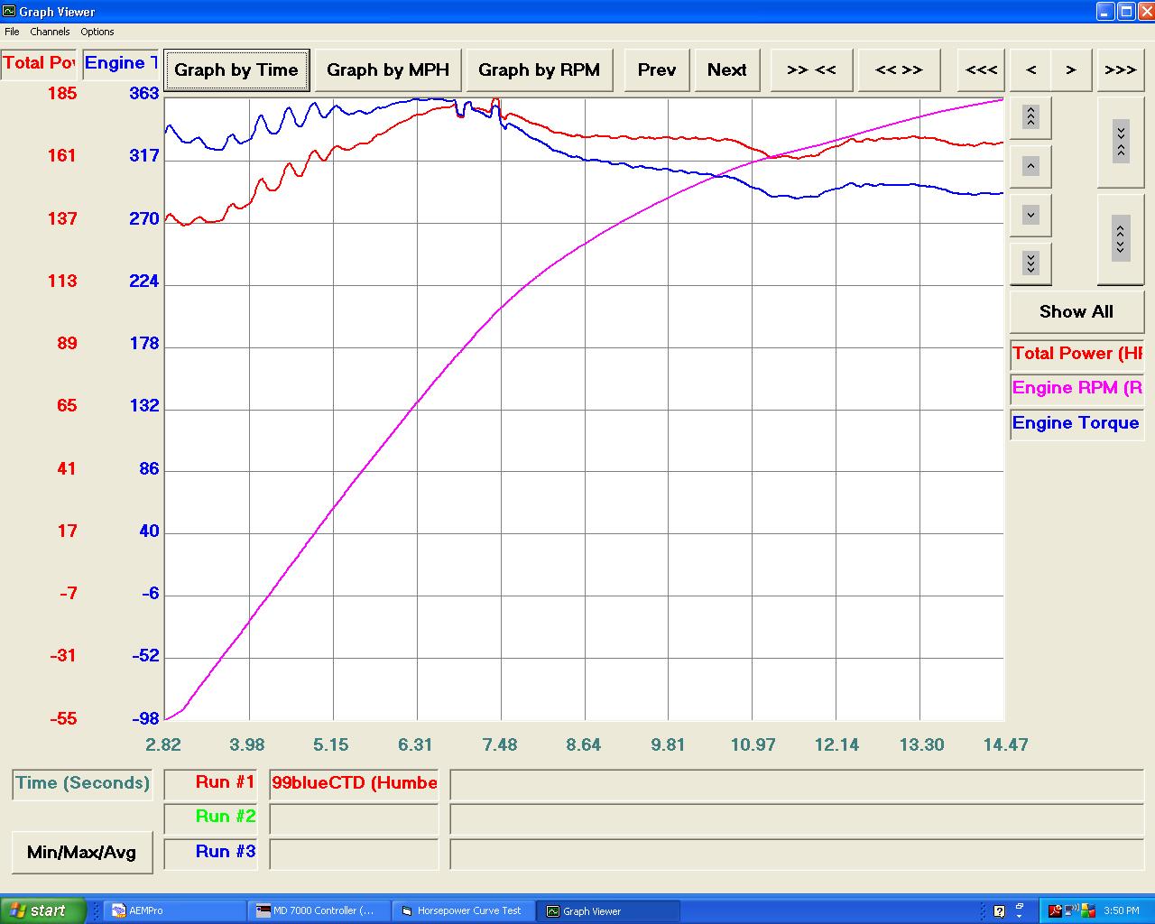Screen dimensions: 1155x924
Task: Click the small triple down-chevron button
Action: [1030, 263]
